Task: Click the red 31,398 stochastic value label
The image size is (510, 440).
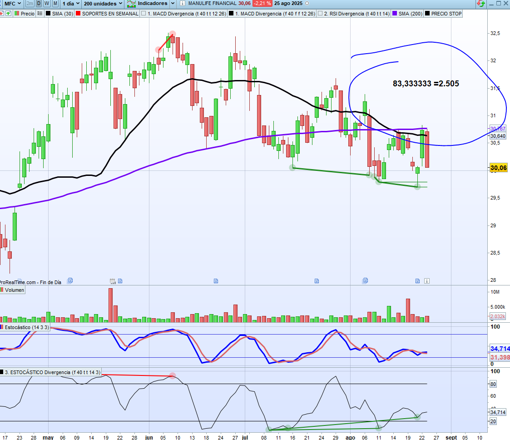Action: pyautogui.click(x=500, y=357)
